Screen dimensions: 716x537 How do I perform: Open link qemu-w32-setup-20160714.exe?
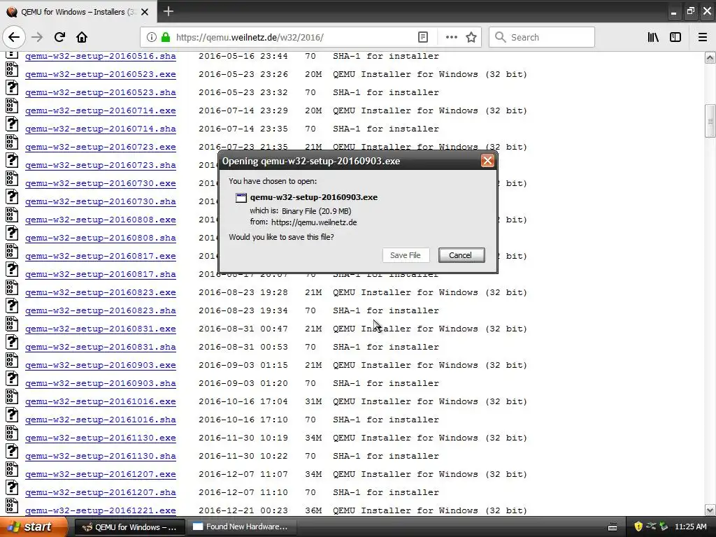pos(101,111)
